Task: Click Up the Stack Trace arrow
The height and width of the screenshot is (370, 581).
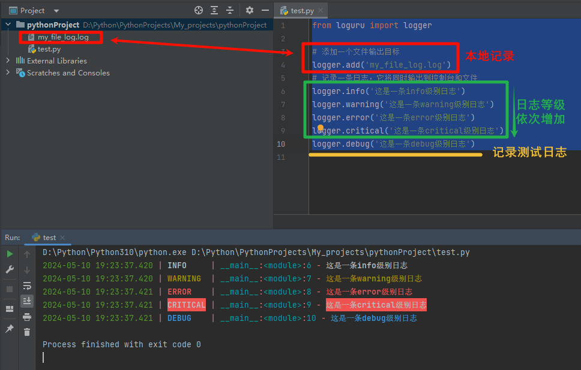Action: [x=27, y=254]
